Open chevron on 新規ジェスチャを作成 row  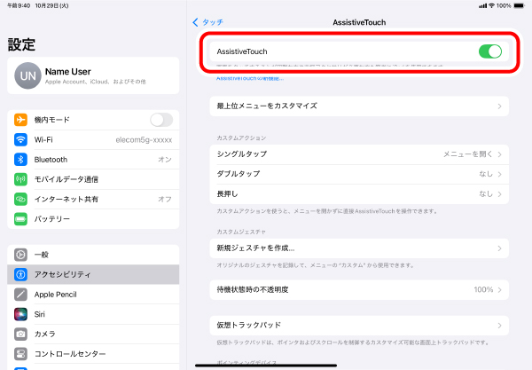coord(499,248)
